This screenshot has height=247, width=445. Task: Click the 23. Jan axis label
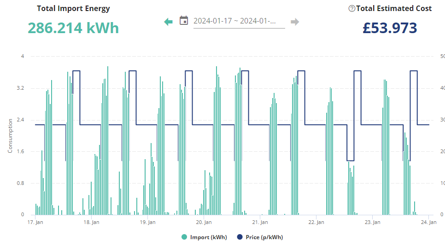coord(372,222)
